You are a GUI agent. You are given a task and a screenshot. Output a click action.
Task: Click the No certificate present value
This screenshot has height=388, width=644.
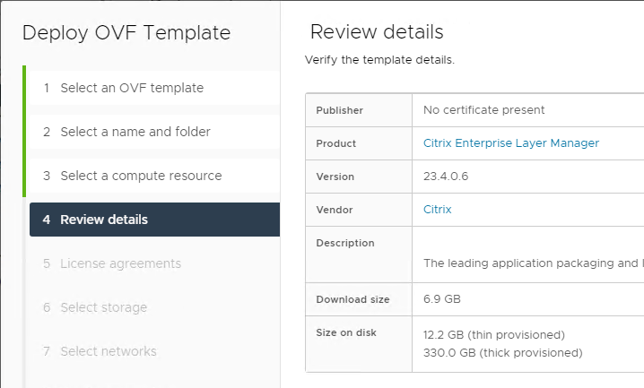coord(483,110)
